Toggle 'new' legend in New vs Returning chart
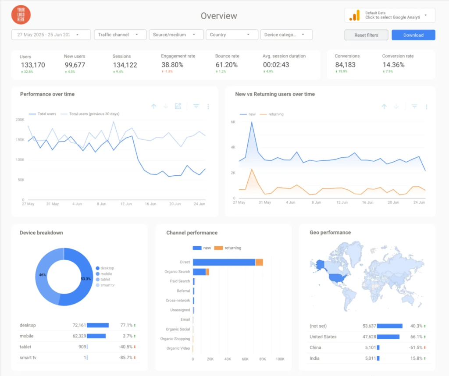449x376 pixels. tap(247, 114)
